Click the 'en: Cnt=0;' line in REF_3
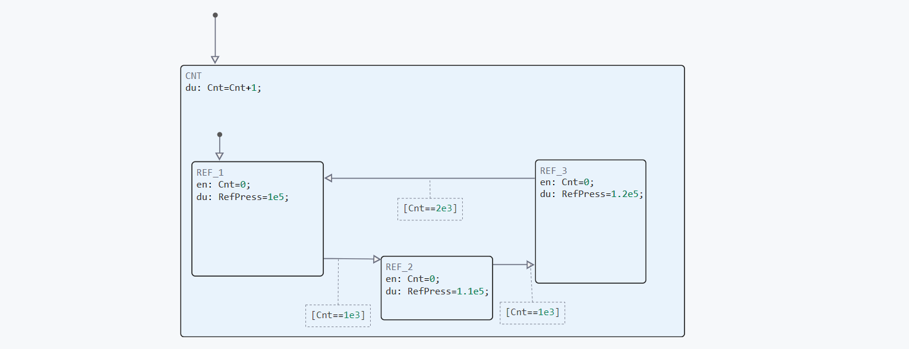909x349 pixels. coord(567,182)
